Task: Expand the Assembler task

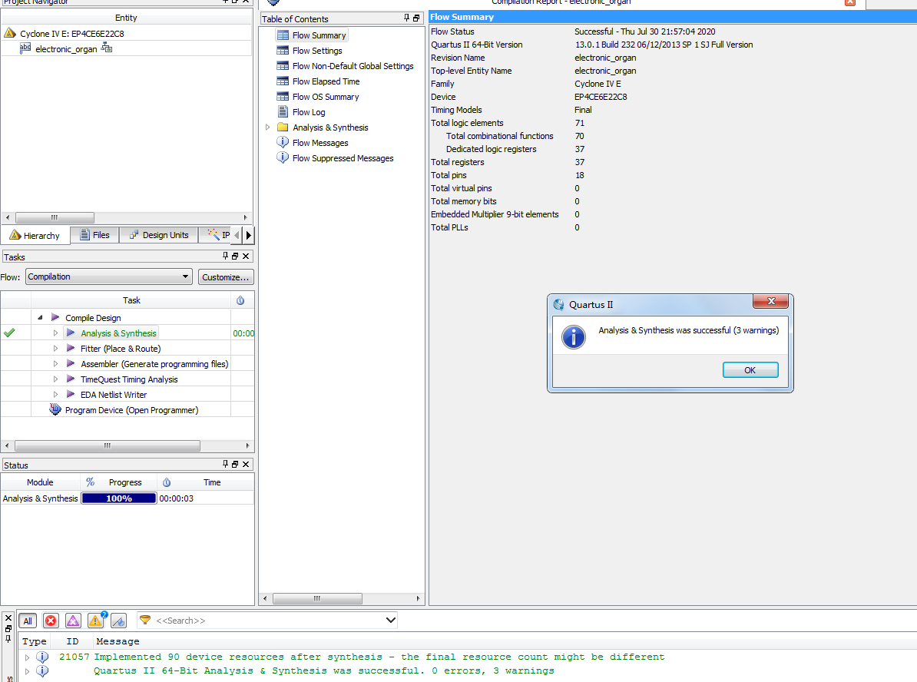Action: point(55,363)
